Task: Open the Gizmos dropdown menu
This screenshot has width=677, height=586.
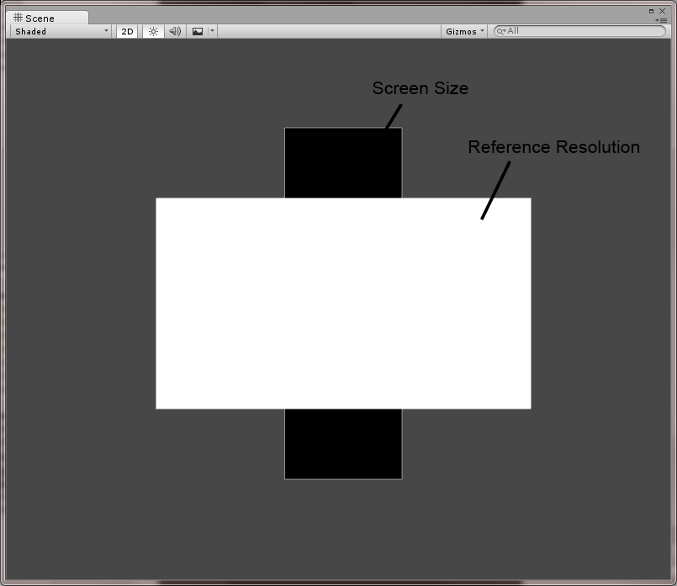Action: 465,31
